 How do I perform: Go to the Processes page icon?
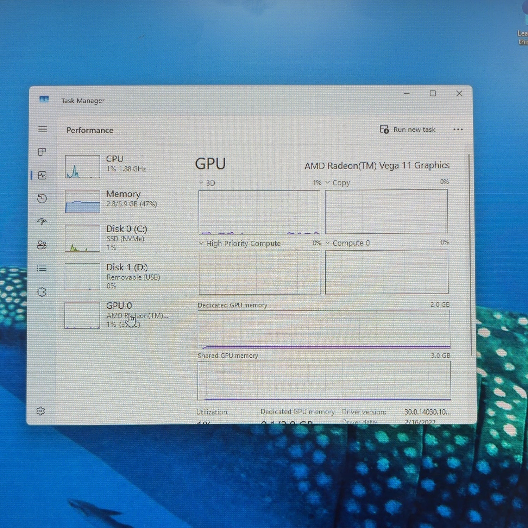coord(42,152)
